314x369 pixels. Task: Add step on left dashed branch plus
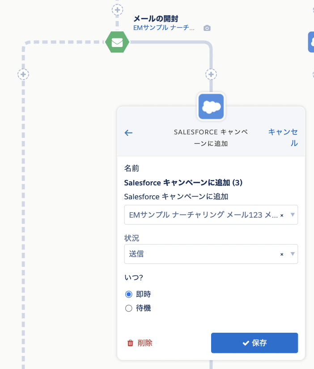23,74
